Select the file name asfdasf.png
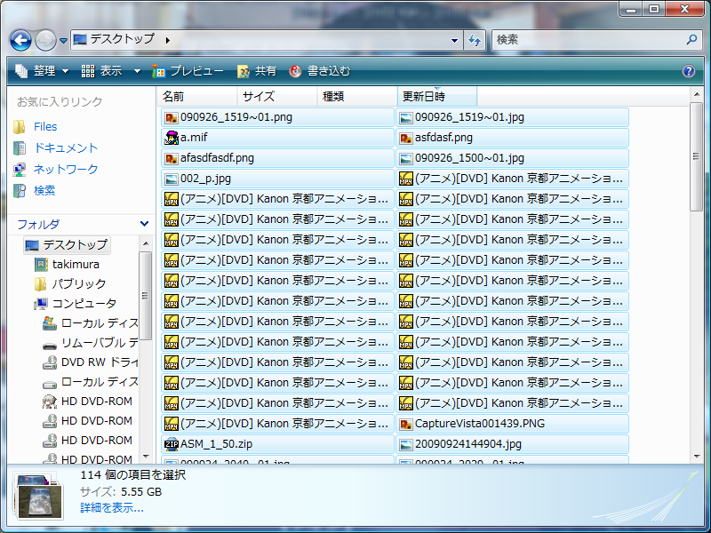The image size is (711, 533). click(443, 138)
